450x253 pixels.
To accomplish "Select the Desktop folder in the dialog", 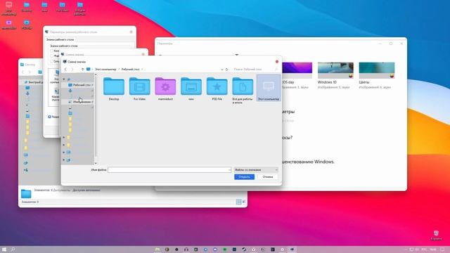I will pos(114,89).
